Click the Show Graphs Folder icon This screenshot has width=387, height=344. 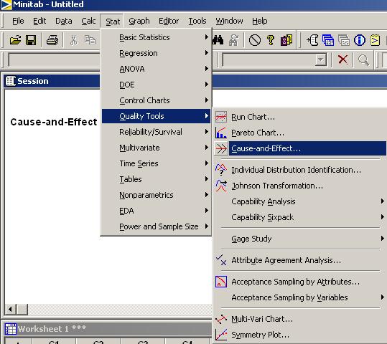click(x=344, y=40)
